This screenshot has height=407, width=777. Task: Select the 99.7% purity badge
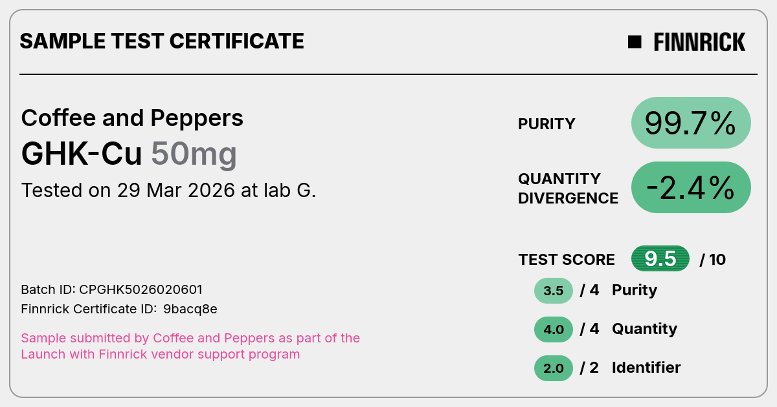[x=691, y=123]
